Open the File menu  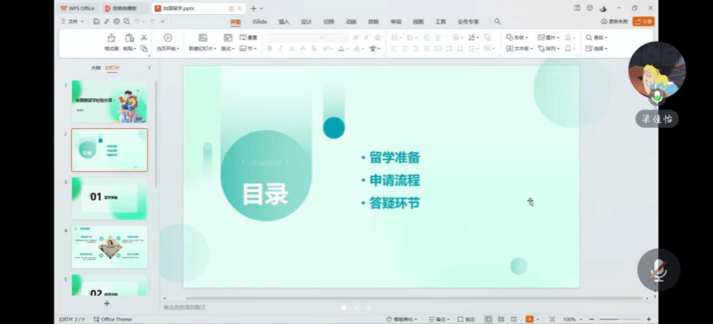[72, 21]
